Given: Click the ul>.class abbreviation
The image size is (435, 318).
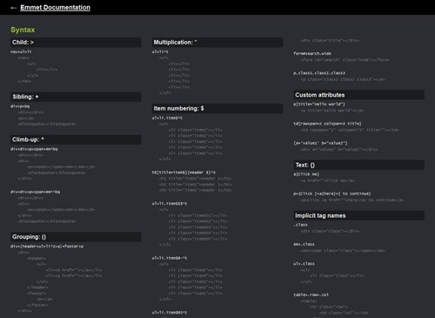Looking at the screenshot, I should click(304, 264).
